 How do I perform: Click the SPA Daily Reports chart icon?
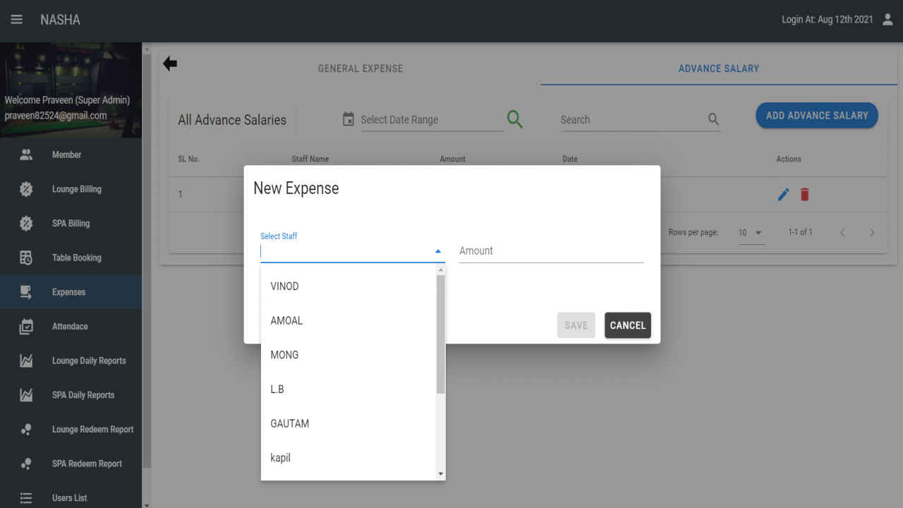tap(26, 395)
